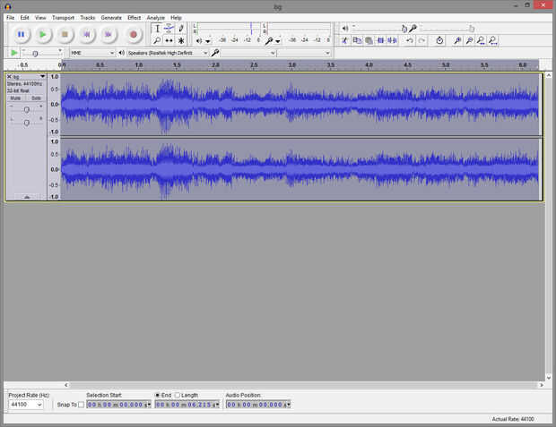The height and width of the screenshot is (427, 556).
Task: Click the Copy icon in edit toolbar
Action: tap(357, 40)
